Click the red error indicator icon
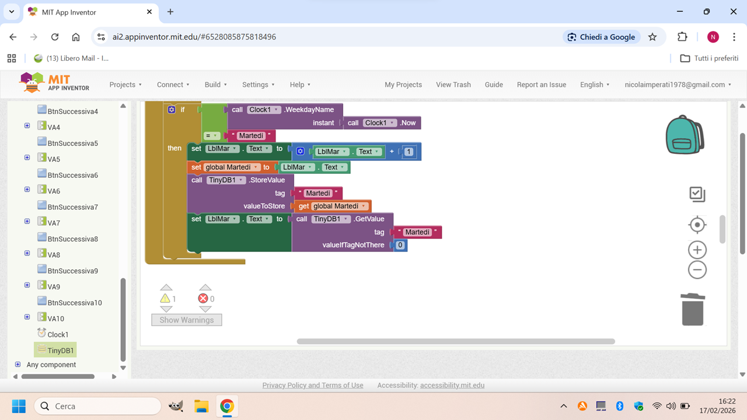Image resolution: width=747 pixels, height=420 pixels. [203, 299]
